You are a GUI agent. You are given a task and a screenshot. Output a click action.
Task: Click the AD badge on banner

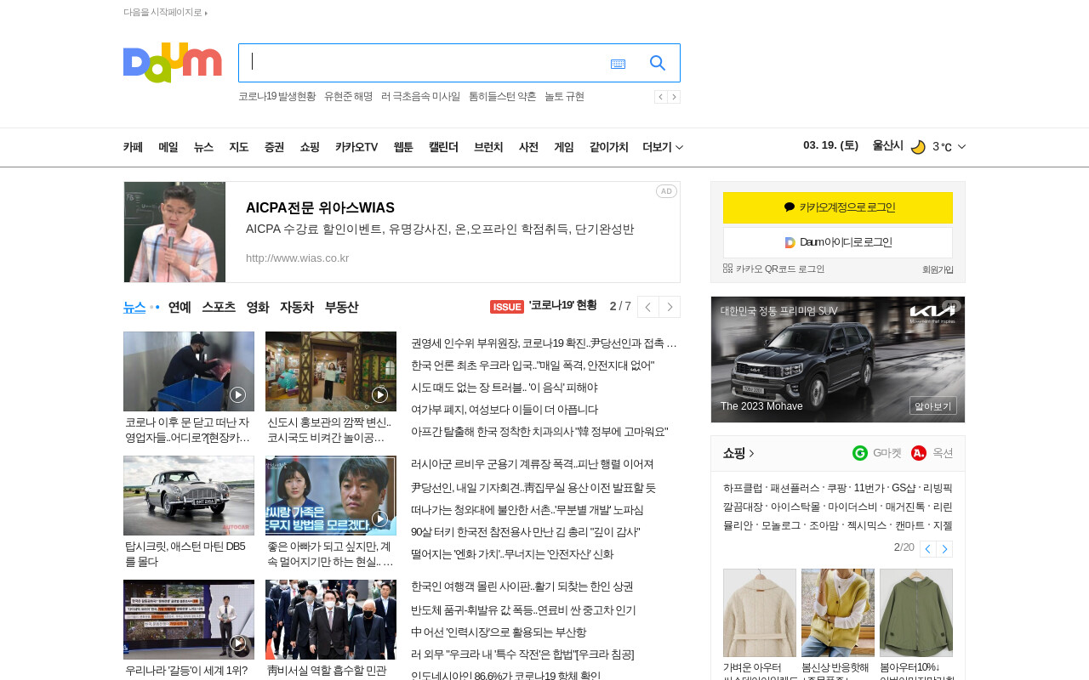666,191
